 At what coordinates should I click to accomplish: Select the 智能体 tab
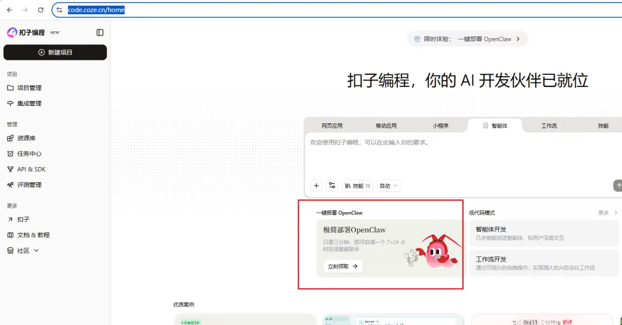tap(495, 126)
